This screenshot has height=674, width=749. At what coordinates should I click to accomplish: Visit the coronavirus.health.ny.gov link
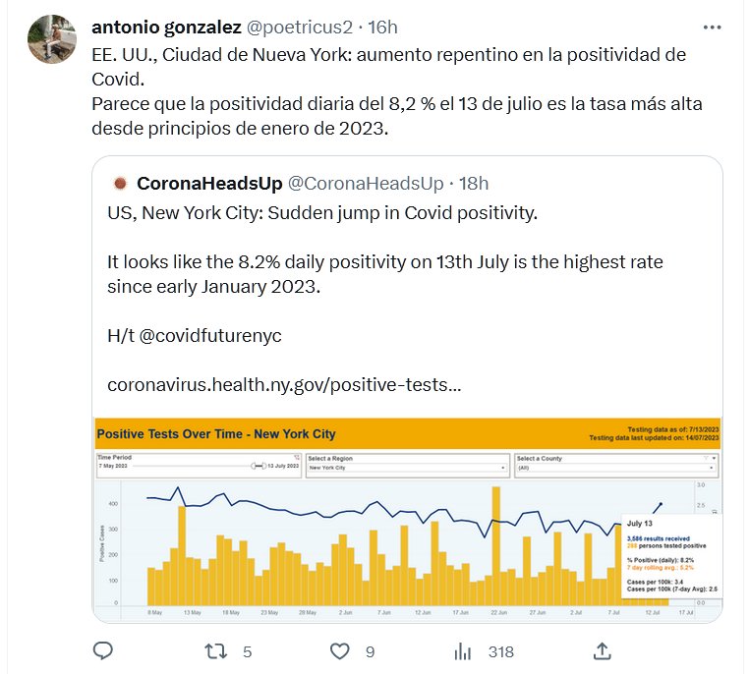tap(283, 384)
